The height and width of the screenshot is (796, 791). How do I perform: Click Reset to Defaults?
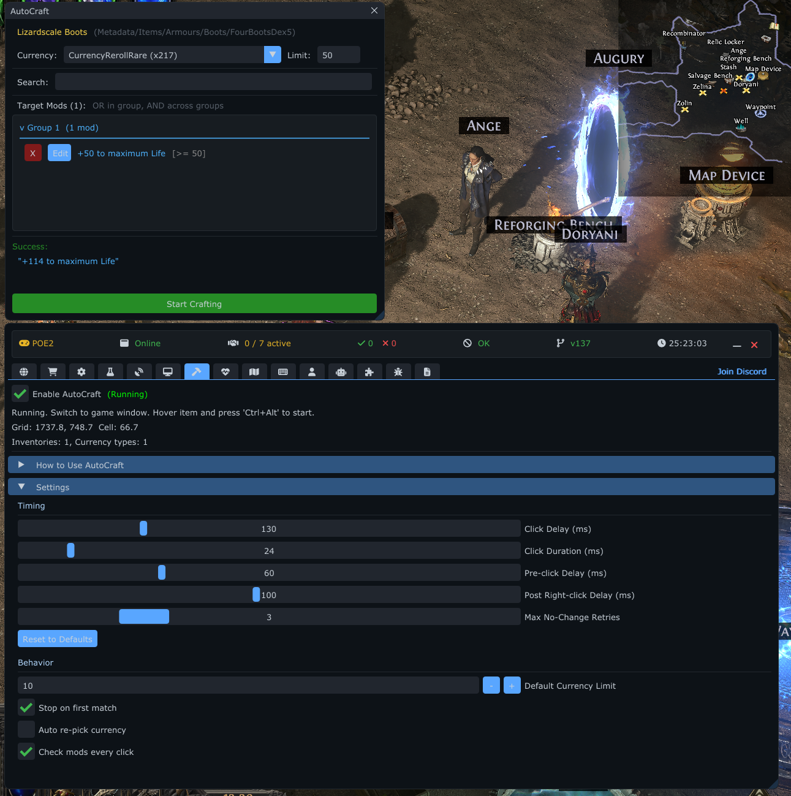pyautogui.click(x=58, y=639)
